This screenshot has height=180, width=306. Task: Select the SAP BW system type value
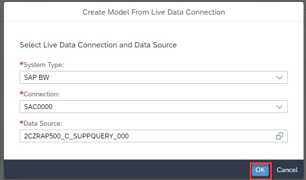pyautogui.click(x=37, y=77)
